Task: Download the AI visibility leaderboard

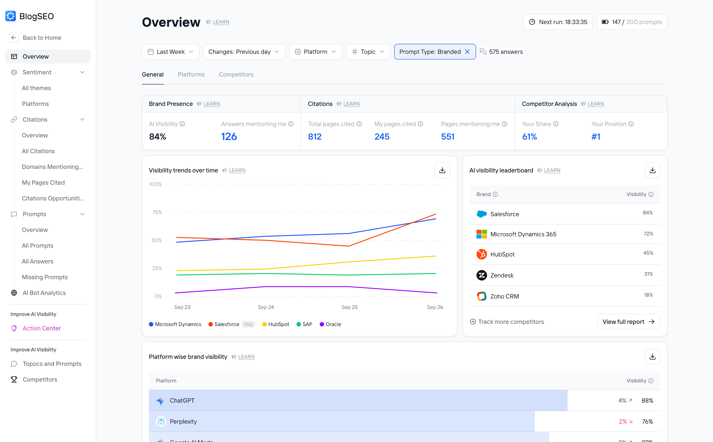Action: (x=652, y=170)
